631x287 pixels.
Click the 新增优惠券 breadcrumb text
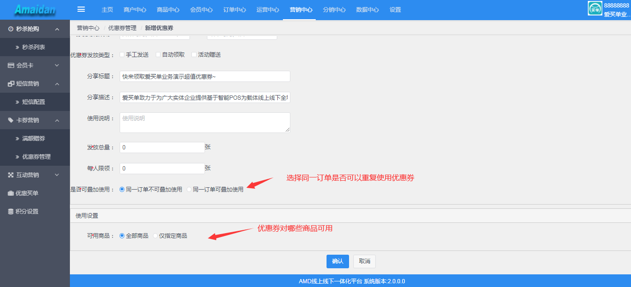click(159, 28)
